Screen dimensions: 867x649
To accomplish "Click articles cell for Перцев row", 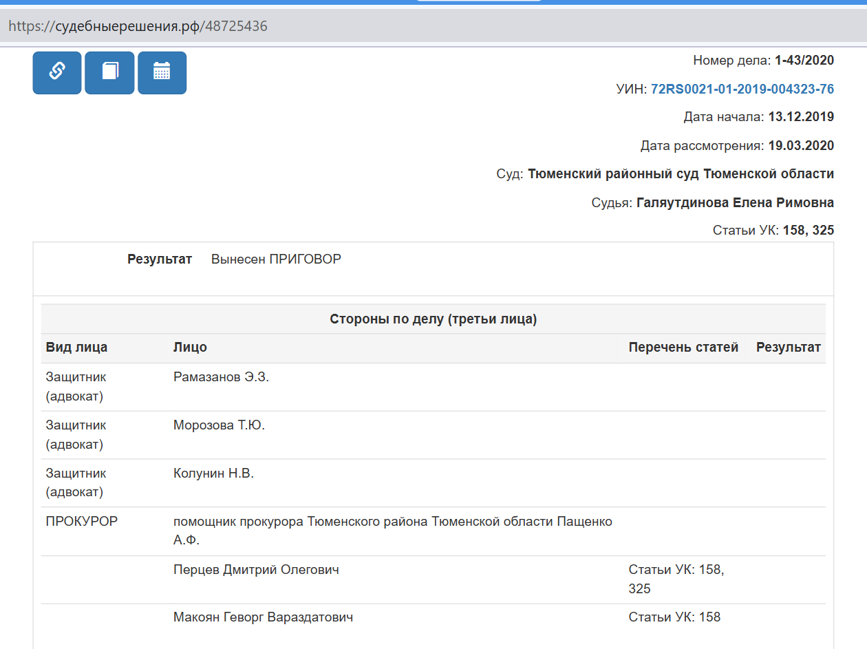I will point(676,579).
